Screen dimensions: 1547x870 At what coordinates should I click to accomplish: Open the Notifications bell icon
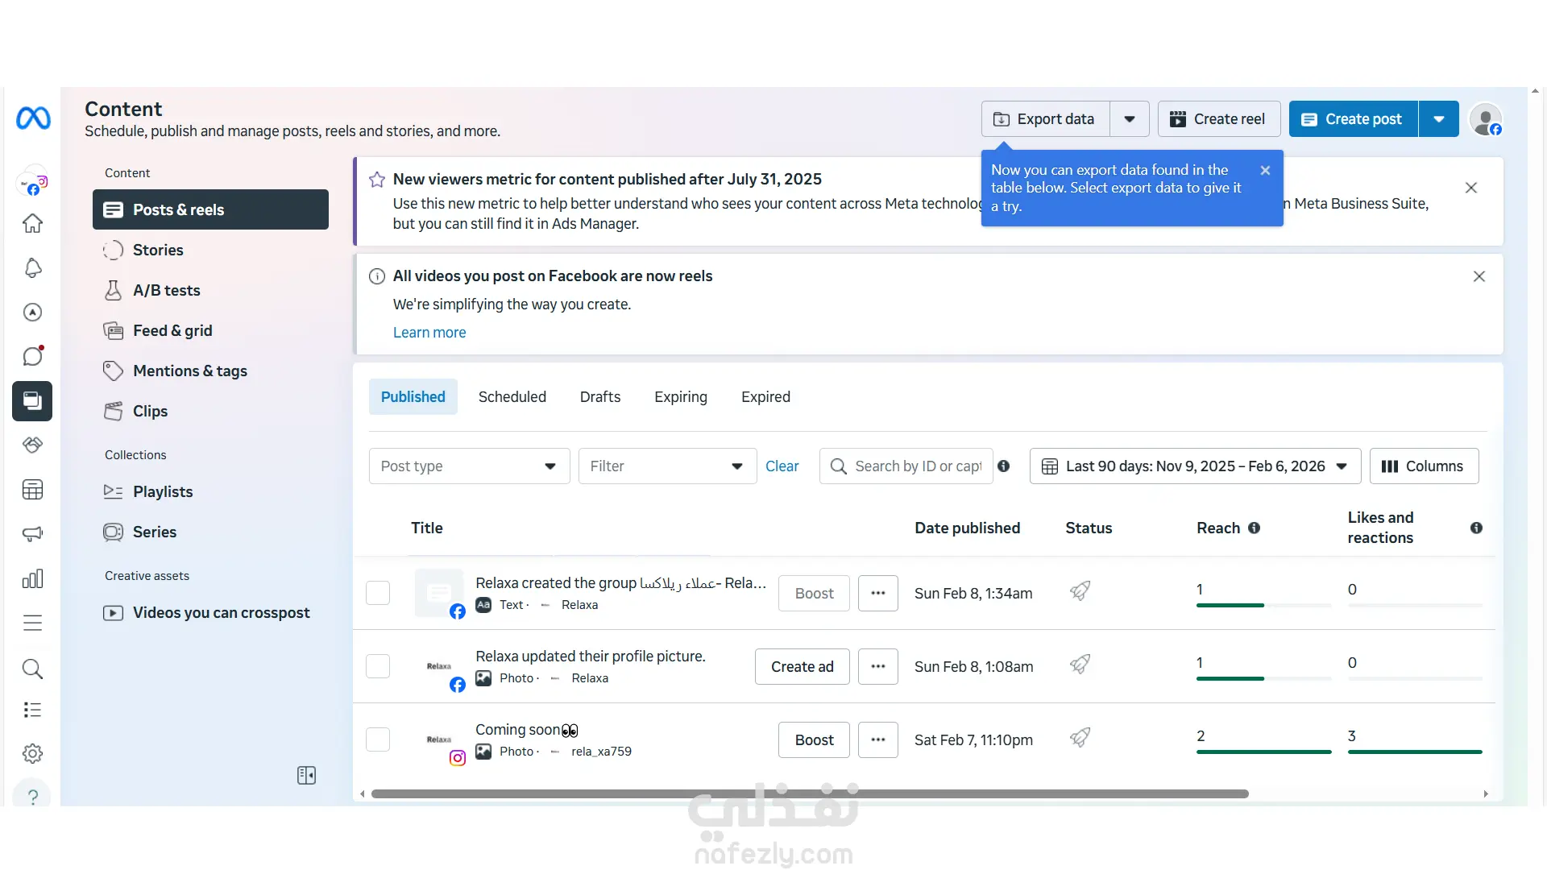pyautogui.click(x=32, y=267)
